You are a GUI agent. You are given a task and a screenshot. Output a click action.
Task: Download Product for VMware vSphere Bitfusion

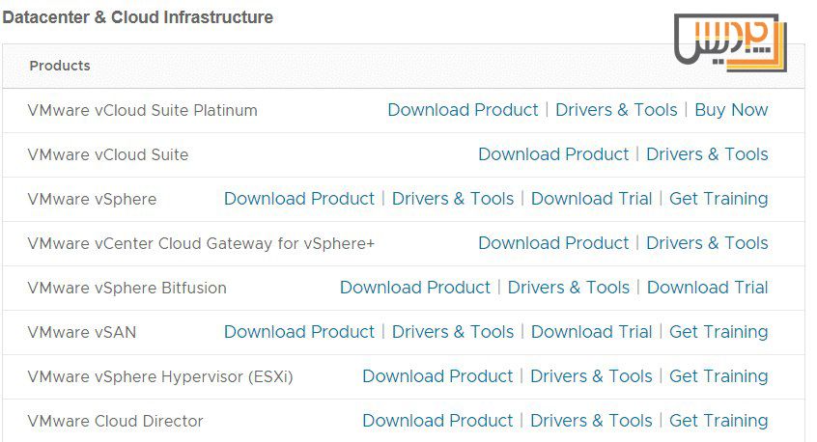(x=415, y=288)
